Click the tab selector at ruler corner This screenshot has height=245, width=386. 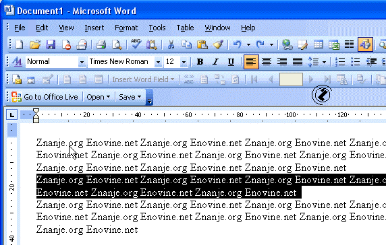12,114
